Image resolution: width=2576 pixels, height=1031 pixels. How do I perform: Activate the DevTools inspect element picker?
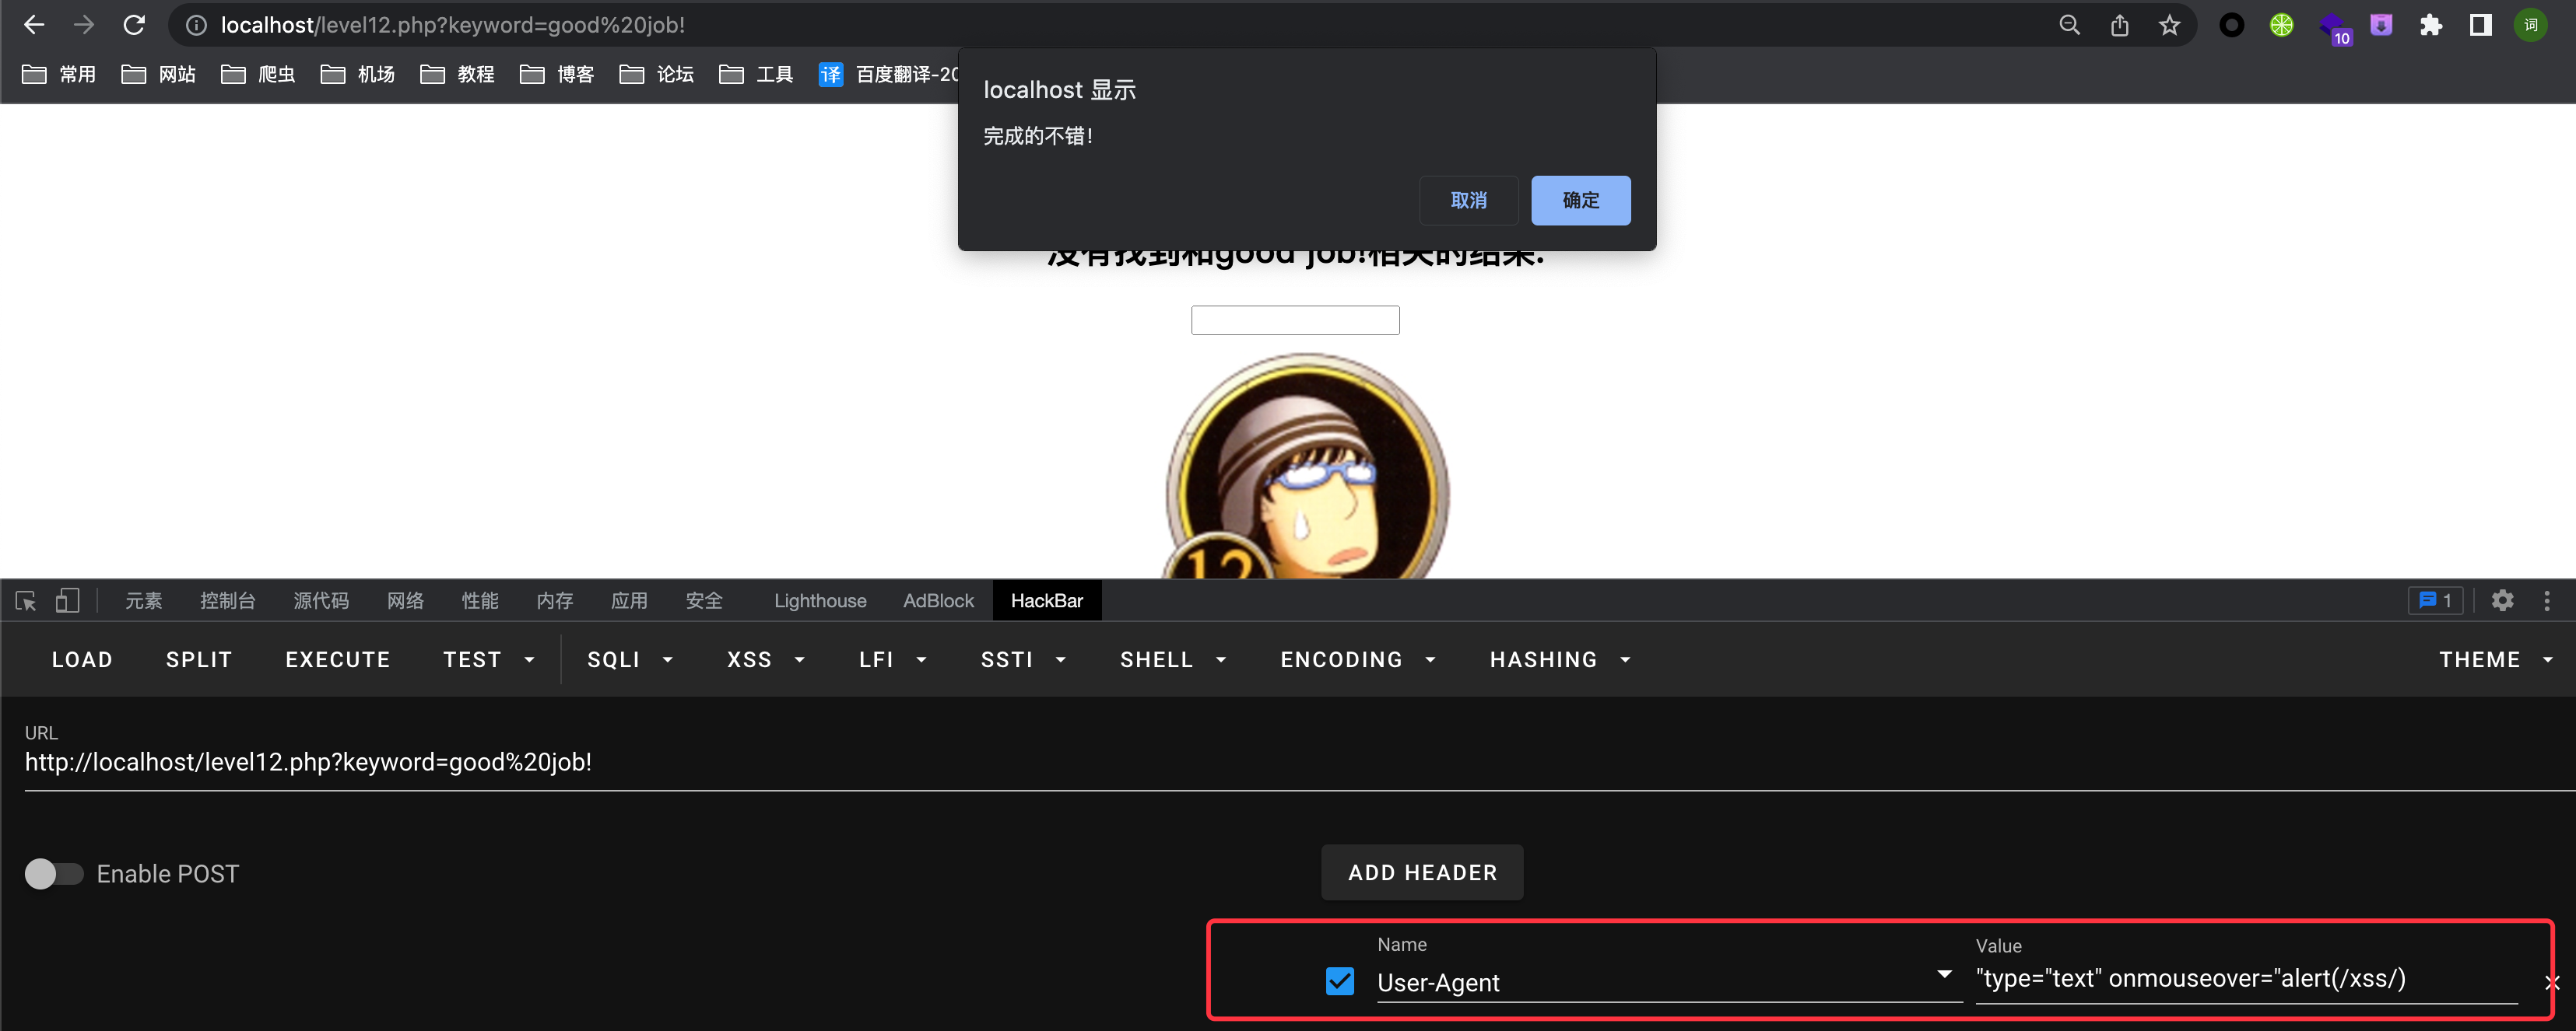tap(26, 600)
